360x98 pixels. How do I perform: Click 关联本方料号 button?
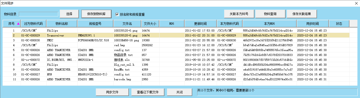click(x=239, y=14)
